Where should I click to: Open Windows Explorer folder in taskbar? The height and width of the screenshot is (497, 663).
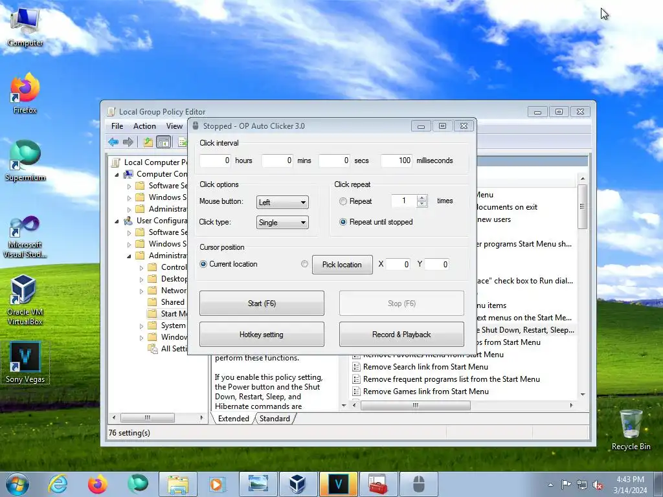point(178,484)
